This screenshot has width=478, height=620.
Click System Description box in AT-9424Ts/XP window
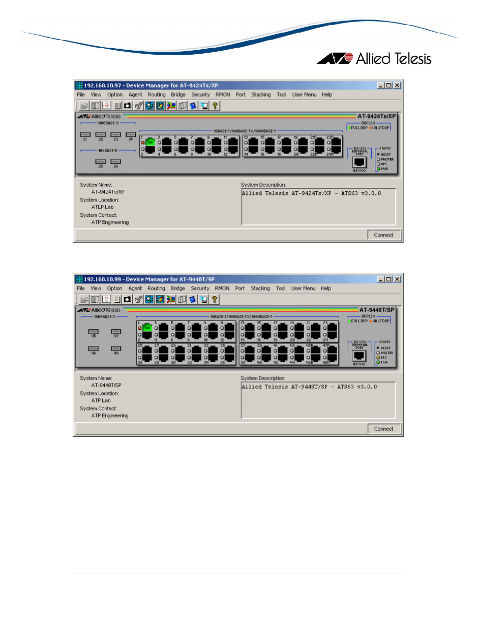tap(319, 207)
